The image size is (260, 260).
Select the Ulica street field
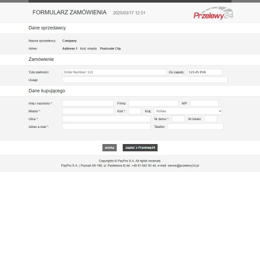coord(107,119)
